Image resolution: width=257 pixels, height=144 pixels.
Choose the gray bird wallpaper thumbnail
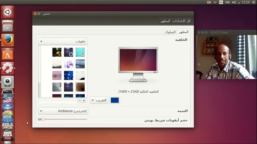click(x=57, y=87)
